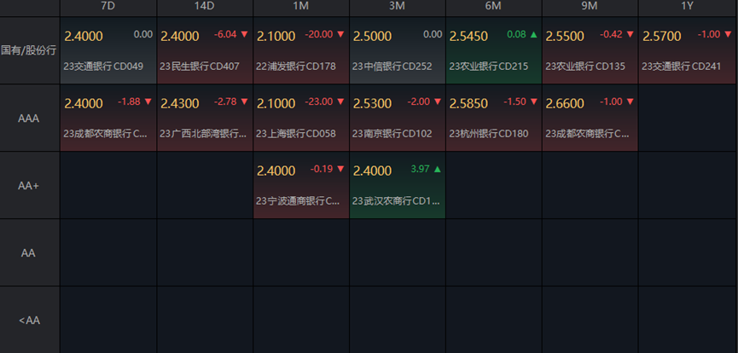The width and height of the screenshot is (738, 353).
Task: Select the 9M column header
Action: pos(590,7)
